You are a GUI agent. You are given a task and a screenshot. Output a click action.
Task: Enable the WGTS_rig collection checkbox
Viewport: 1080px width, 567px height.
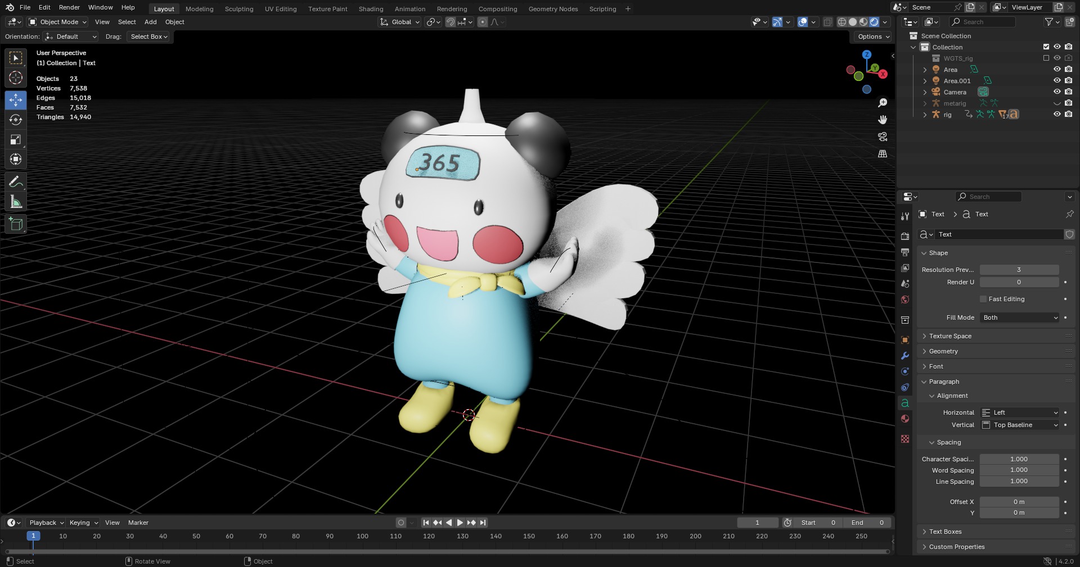1046,58
